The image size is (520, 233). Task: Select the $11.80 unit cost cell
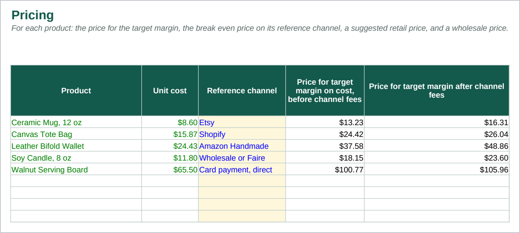tap(170, 157)
